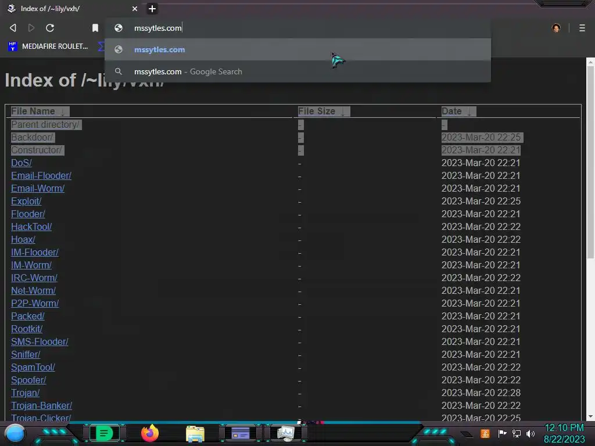Launch Firefox from the taskbar

149,433
